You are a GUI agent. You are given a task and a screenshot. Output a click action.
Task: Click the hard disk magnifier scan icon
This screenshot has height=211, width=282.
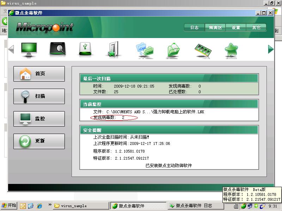[57, 49]
